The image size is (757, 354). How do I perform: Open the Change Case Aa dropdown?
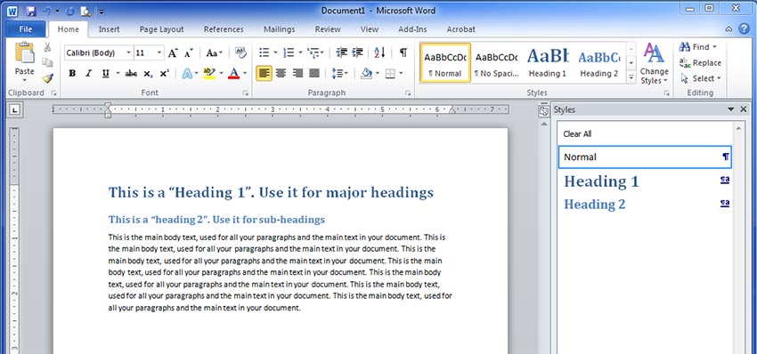click(x=215, y=52)
